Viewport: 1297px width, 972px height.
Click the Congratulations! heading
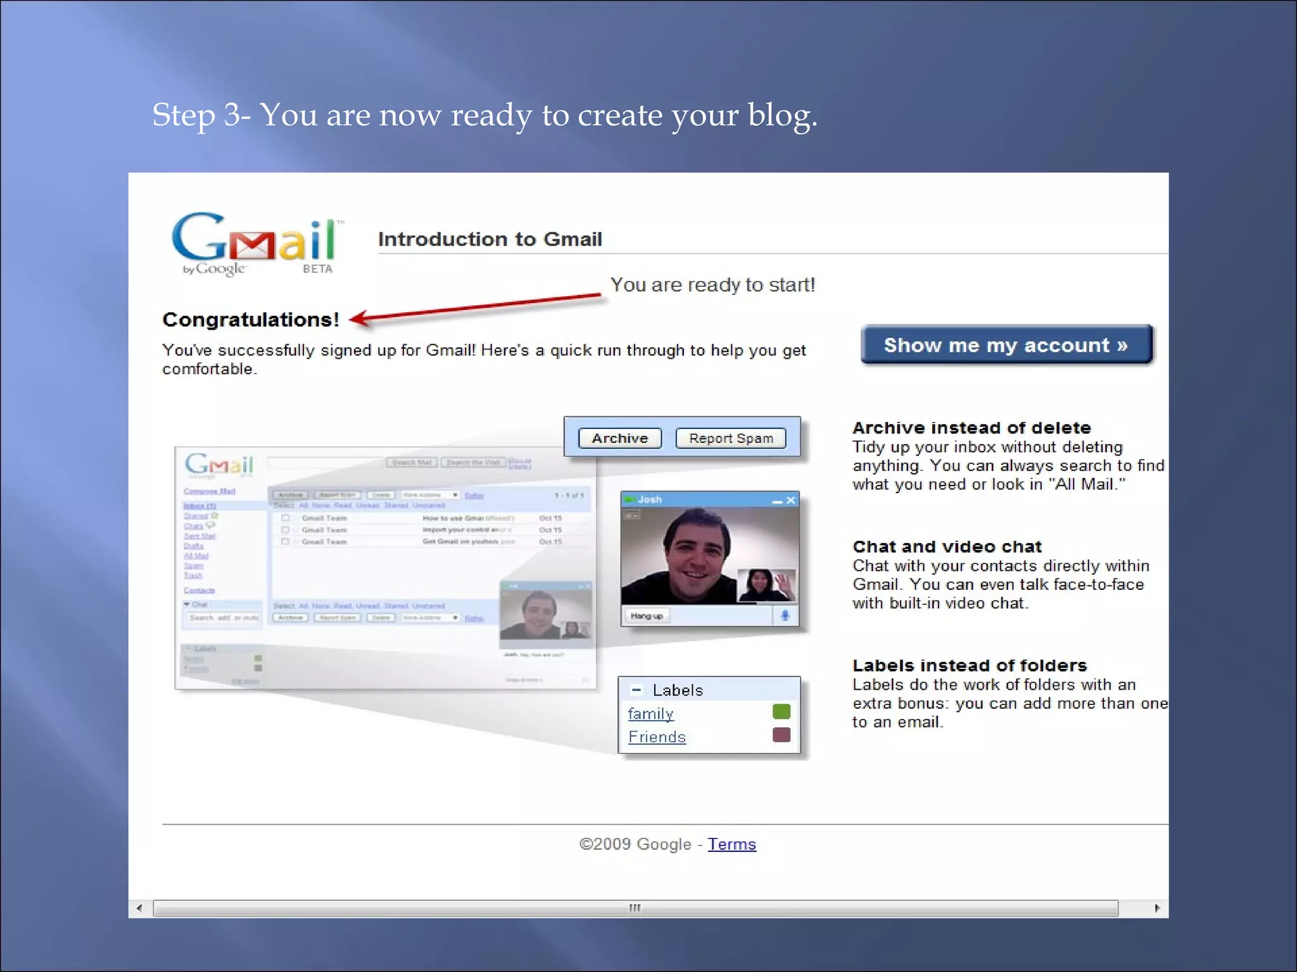tap(251, 320)
